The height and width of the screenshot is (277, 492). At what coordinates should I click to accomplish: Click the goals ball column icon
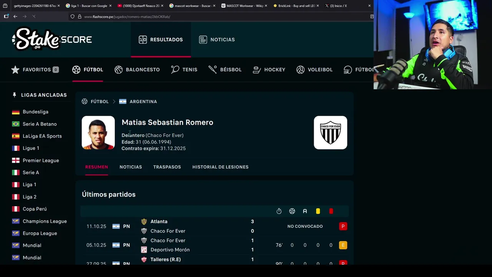(x=292, y=211)
